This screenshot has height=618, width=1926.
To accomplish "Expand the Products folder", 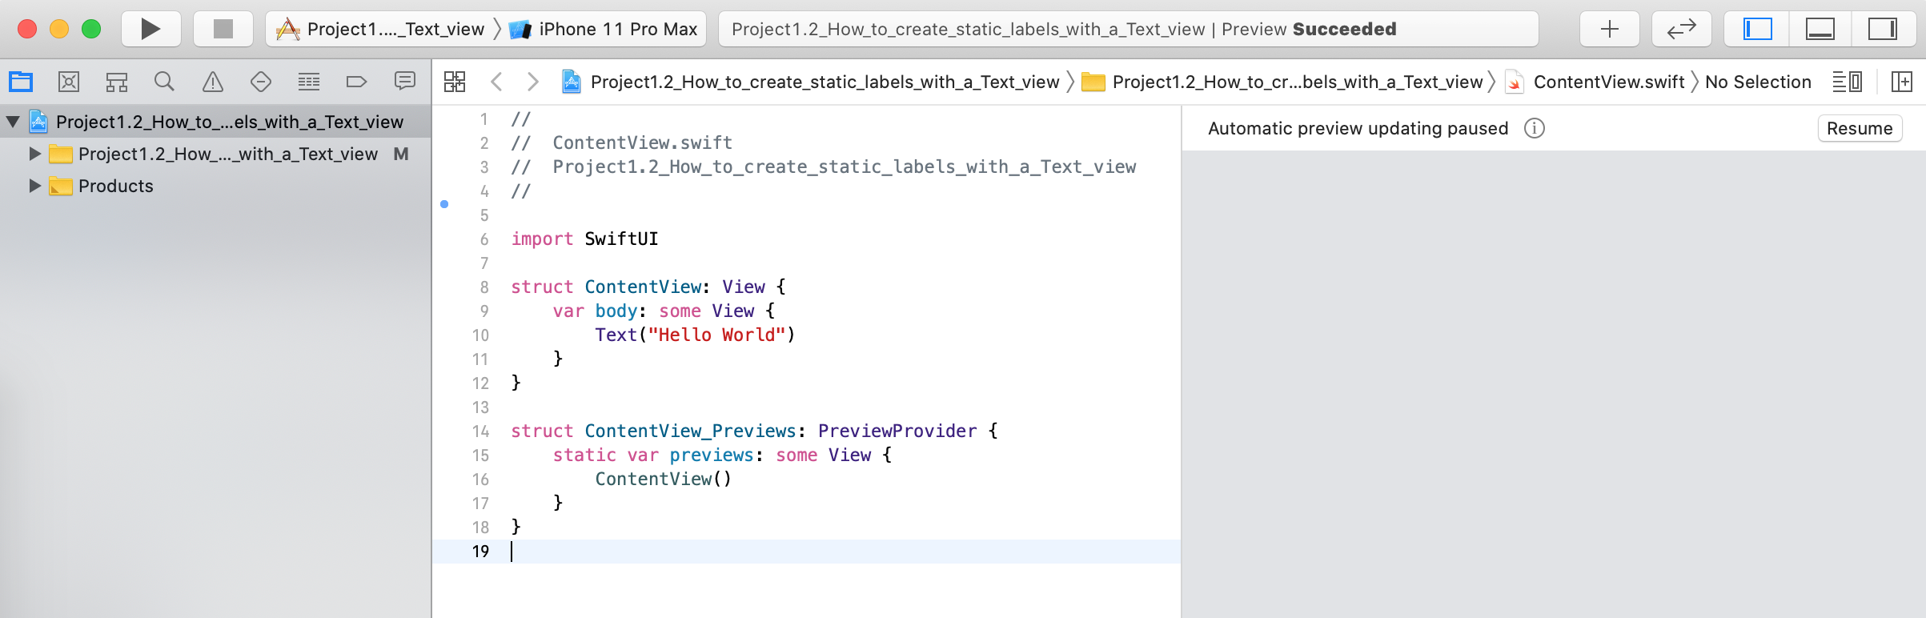I will (x=34, y=186).
